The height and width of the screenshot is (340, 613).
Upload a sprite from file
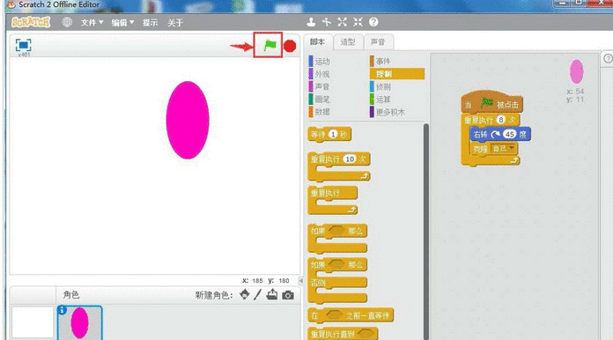click(272, 294)
